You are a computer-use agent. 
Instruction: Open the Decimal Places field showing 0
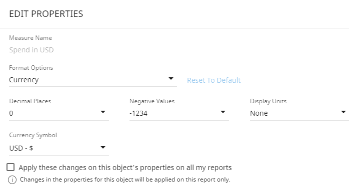(x=59, y=113)
